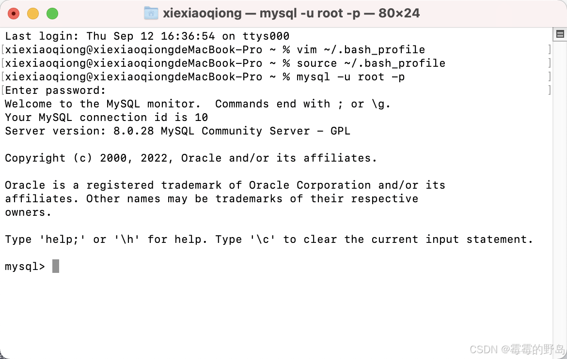
Task: Minimize the Terminal with the yellow button
Action: pyautogui.click(x=33, y=14)
